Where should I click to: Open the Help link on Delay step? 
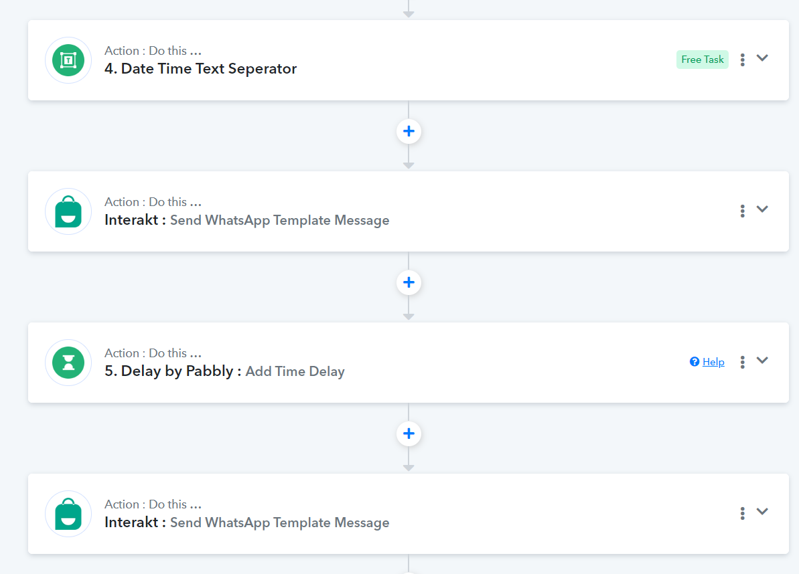713,362
